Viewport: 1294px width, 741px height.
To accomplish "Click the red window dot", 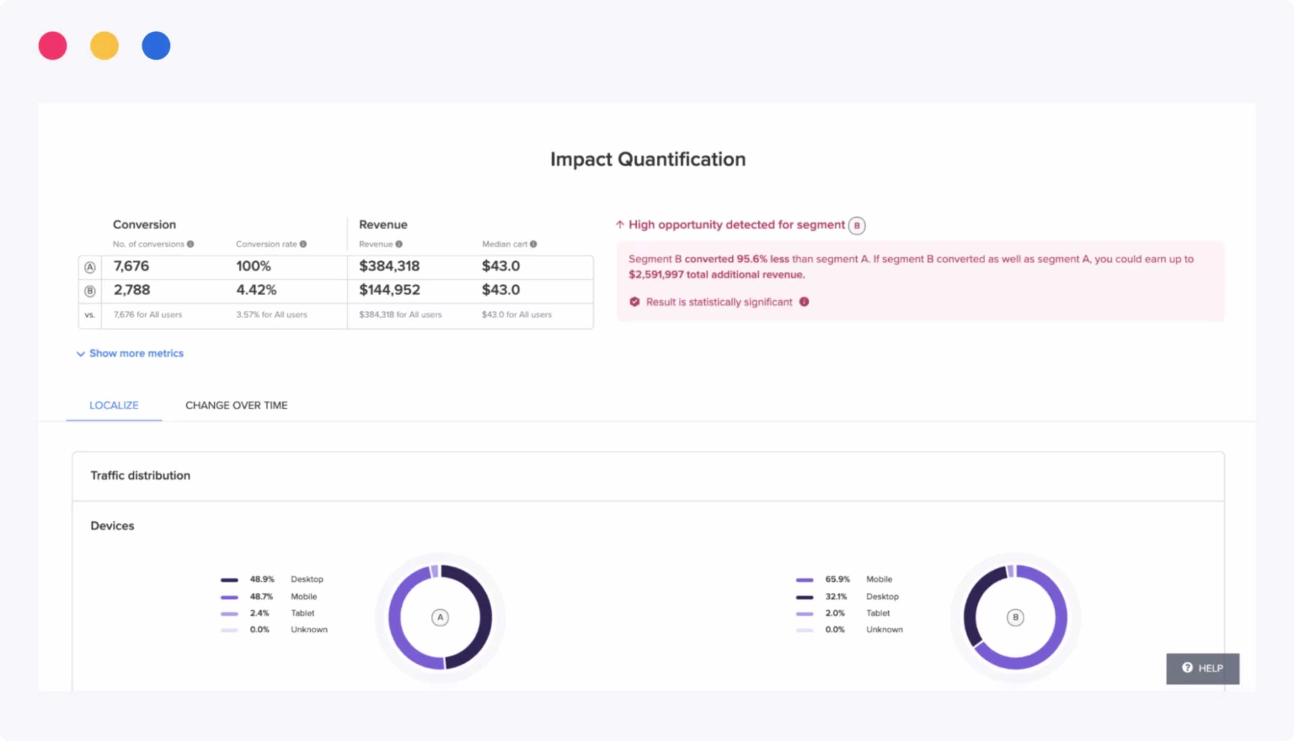I will (53, 46).
